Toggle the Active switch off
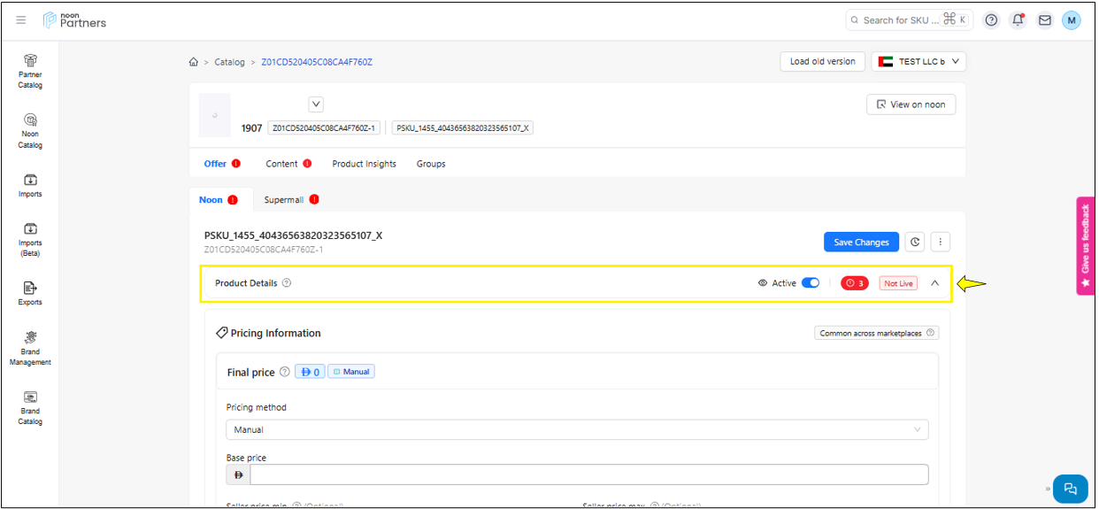Viewport: 1099px width, 509px height. click(810, 283)
